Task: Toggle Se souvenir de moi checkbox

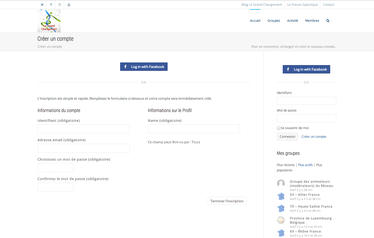Action: pos(279,128)
